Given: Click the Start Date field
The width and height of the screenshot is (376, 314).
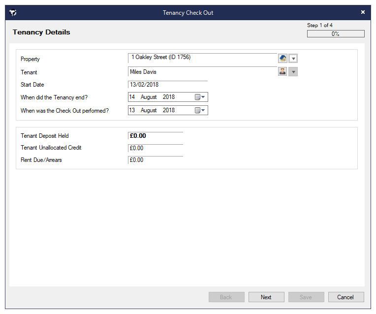Looking at the screenshot, I should point(167,85).
